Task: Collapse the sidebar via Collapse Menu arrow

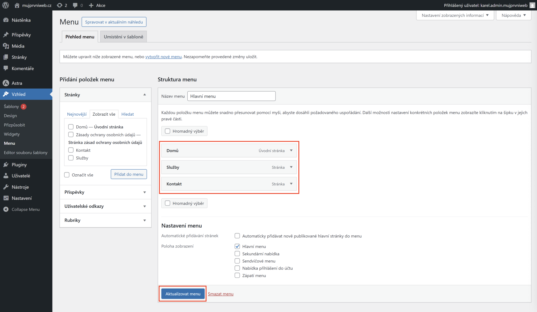Action: tap(6, 209)
